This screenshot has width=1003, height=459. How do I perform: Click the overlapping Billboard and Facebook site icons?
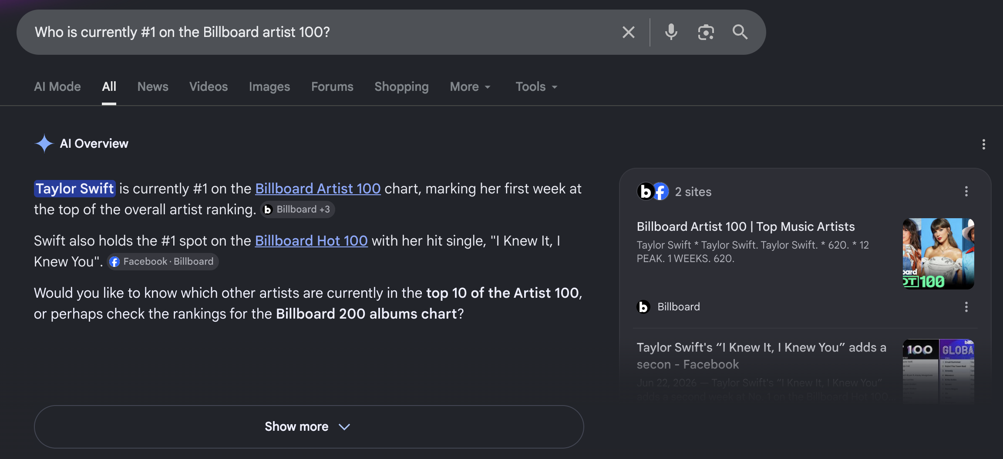pos(653,191)
